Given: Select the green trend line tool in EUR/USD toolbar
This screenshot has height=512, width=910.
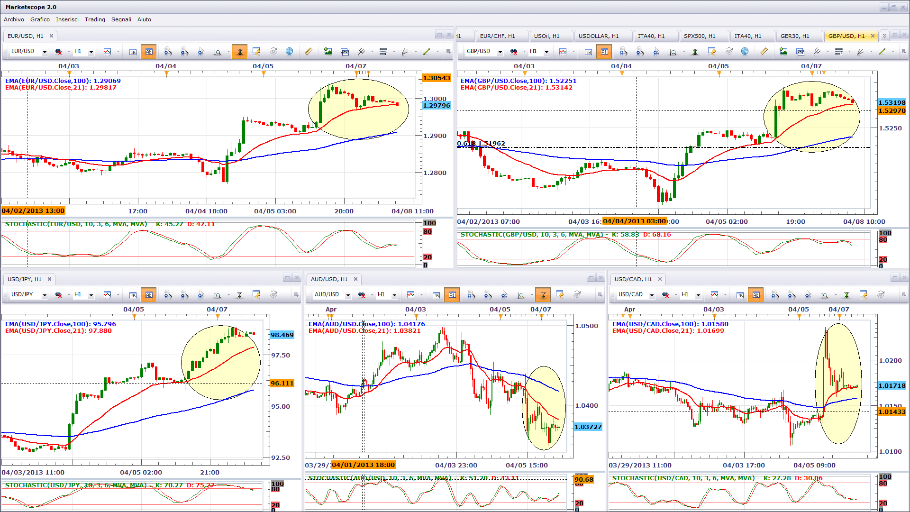Looking at the screenshot, I should pos(427,52).
